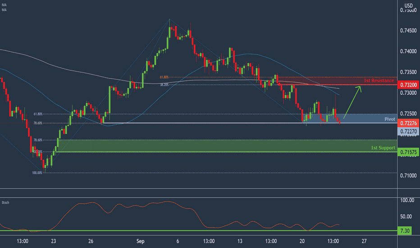Viewport: 420px width, 248px height.
Task: Click the second MA indicator label
Action: click(4, 10)
